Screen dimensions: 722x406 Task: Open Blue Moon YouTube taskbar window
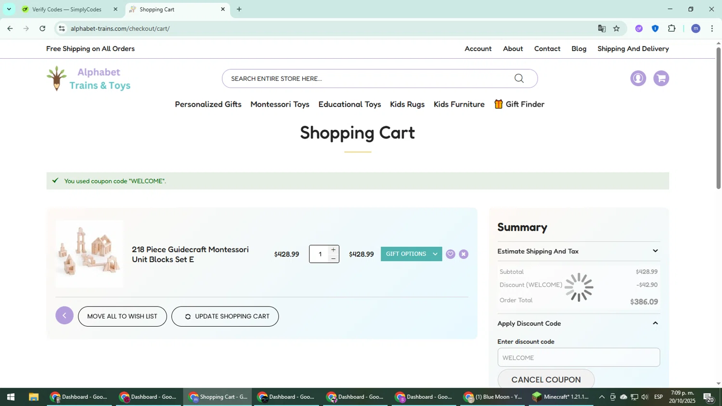[492, 397]
